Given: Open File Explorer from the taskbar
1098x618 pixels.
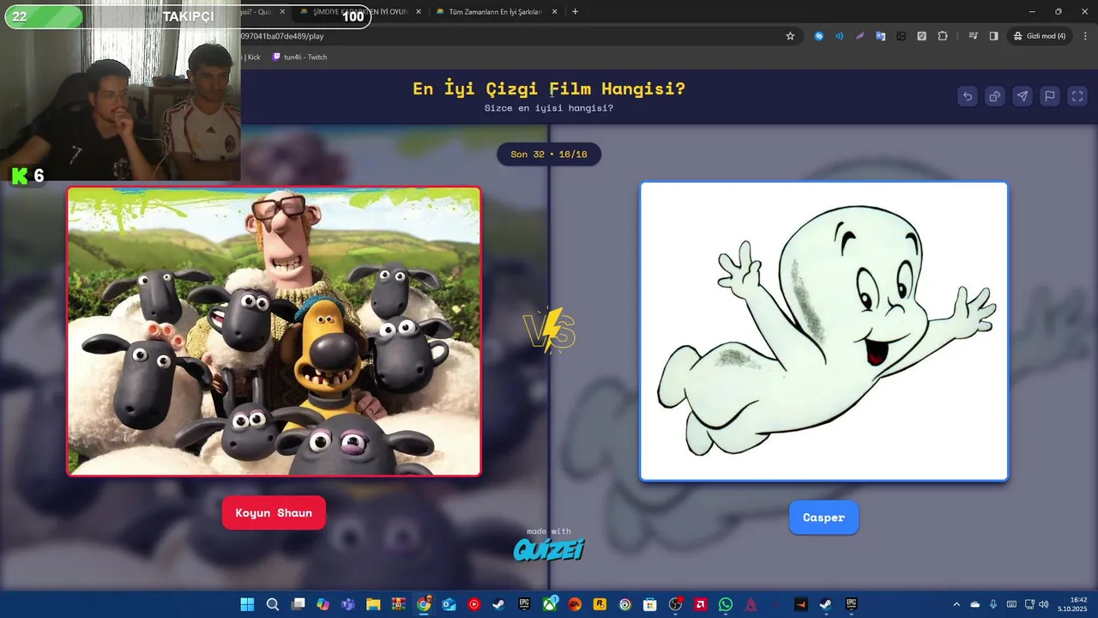Looking at the screenshot, I should pyautogui.click(x=373, y=604).
